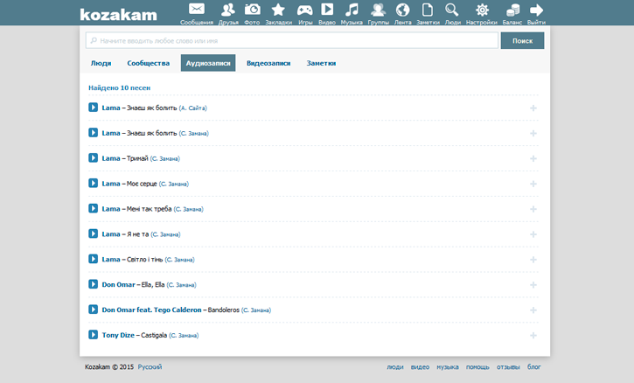Open the Сообщения messages envelope icon
The width and height of the screenshot is (634, 383).
coord(197,10)
